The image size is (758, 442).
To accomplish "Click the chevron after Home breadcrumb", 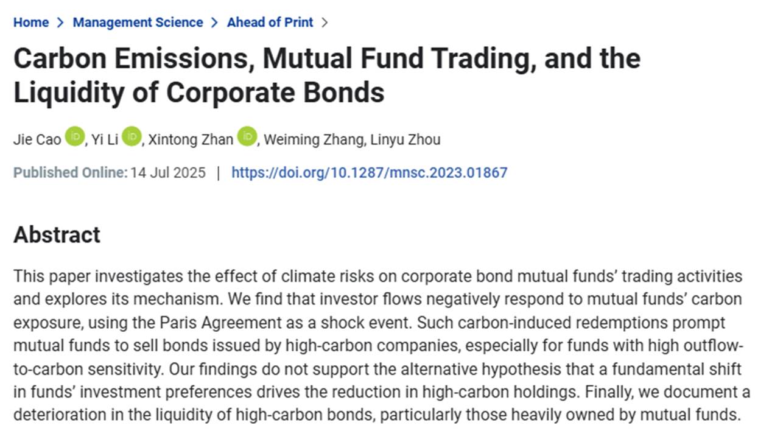I will click(60, 23).
